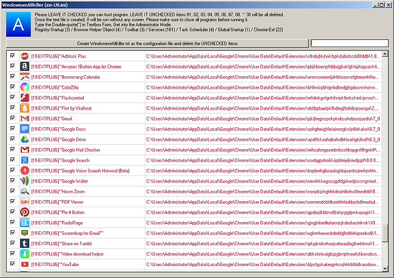Click the Flashcontrol icon
Viewport: 394px width, 278px height.
pos(25,98)
